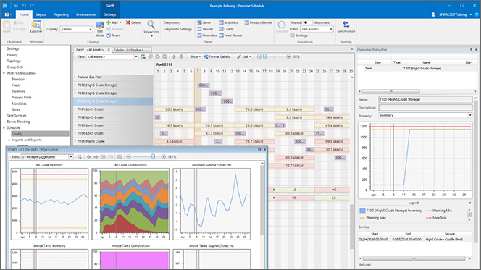The height and width of the screenshot is (270, 481).
Task: Expand the Natural Gas Pool row
Action: [75, 77]
